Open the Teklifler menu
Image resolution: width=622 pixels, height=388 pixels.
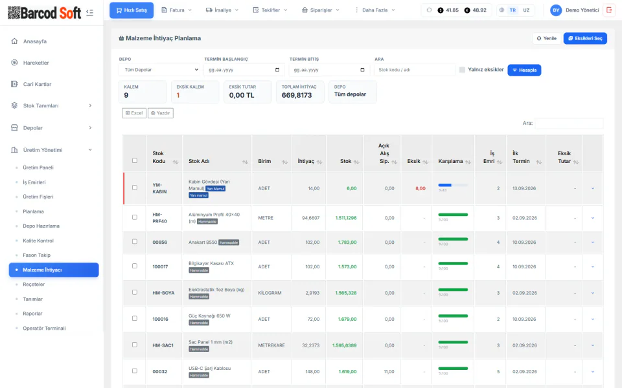coord(270,10)
